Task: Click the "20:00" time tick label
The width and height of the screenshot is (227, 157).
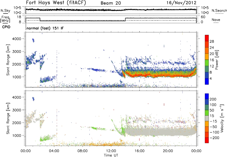Action: (168, 151)
